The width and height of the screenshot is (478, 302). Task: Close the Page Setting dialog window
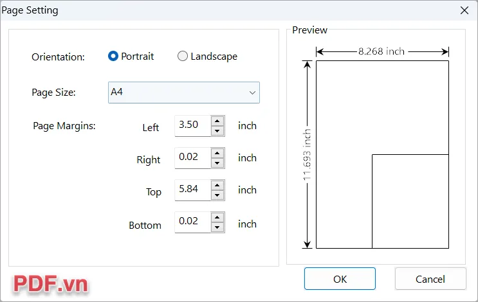coord(464,10)
